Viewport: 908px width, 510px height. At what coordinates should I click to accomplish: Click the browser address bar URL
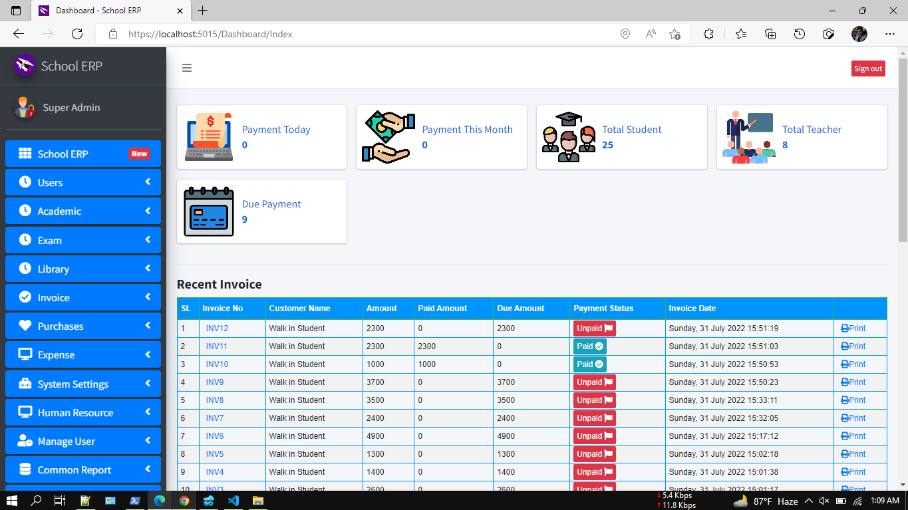tap(210, 34)
